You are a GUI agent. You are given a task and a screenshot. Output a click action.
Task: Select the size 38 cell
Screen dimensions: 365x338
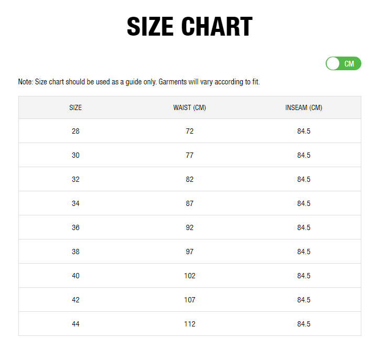click(76, 252)
